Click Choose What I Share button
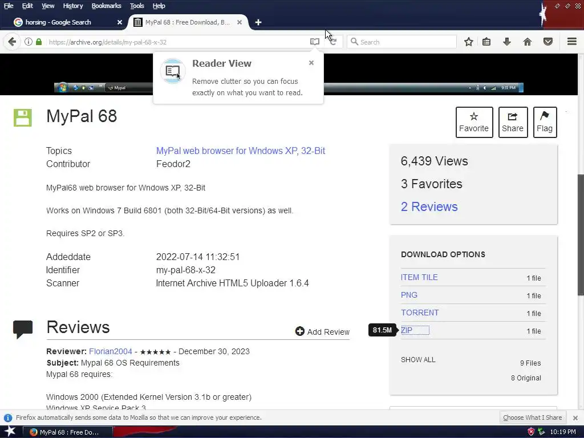Image resolution: width=584 pixels, height=438 pixels. click(532, 417)
